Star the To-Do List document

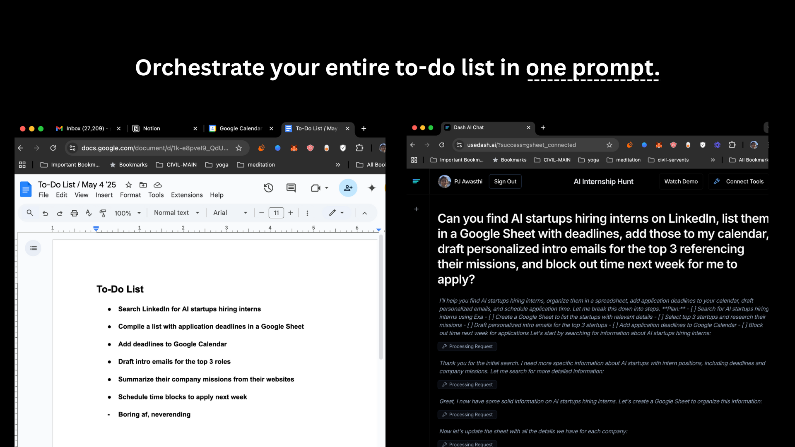(x=129, y=185)
